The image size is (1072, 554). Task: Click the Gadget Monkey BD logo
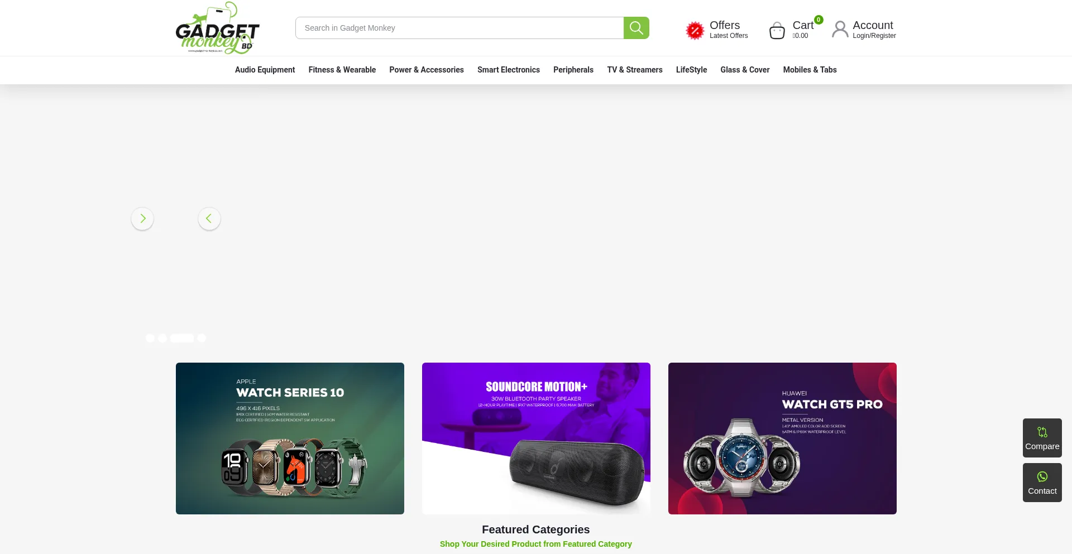pos(217,28)
